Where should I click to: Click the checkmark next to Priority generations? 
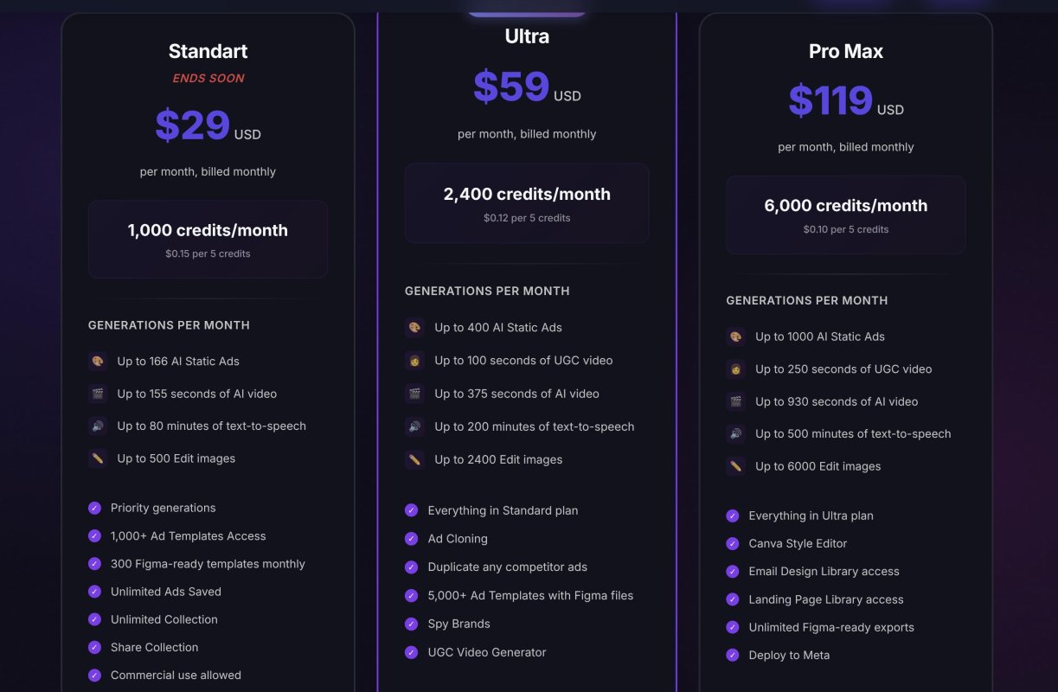click(94, 508)
